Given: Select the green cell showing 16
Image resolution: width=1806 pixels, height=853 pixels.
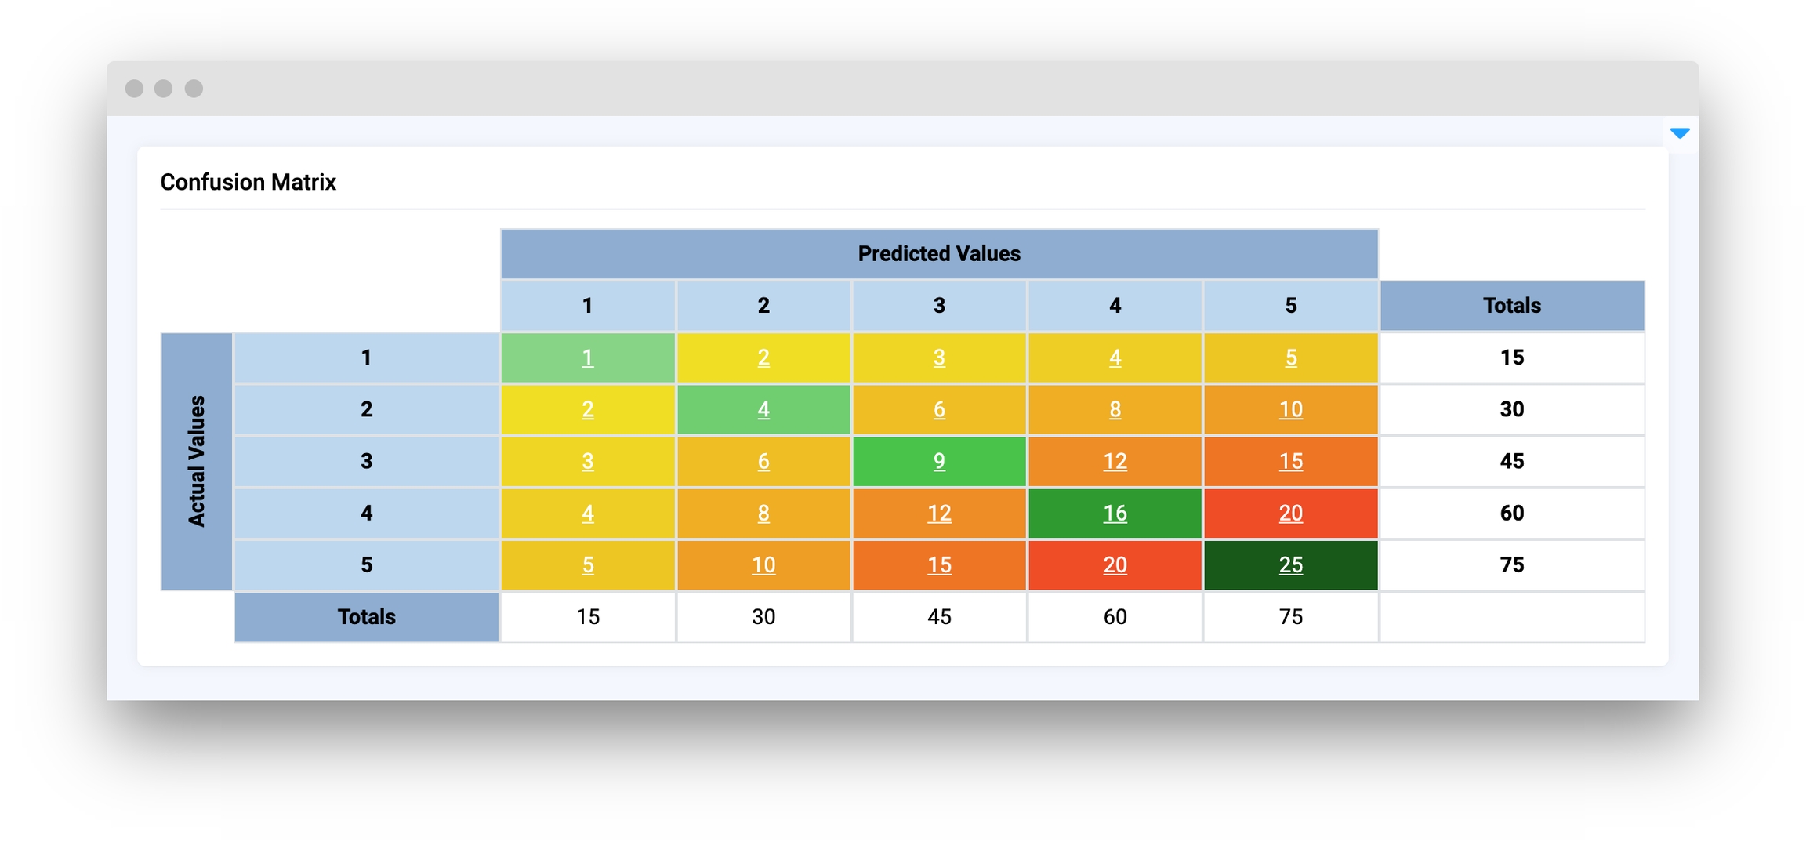Looking at the screenshot, I should 1115,513.
